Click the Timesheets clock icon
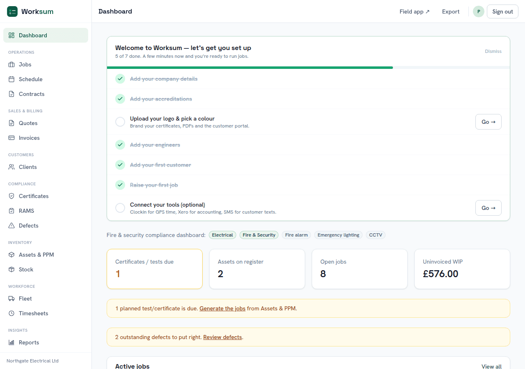Viewport: 525px width, 369px height. [x=11, y=313]
